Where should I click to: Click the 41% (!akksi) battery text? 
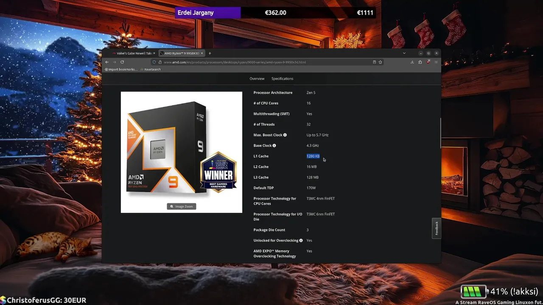pyautogui.click(x=514, y=291)
